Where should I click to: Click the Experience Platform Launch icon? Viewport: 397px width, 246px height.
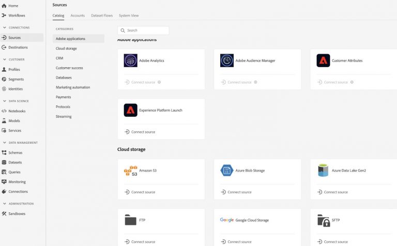(x=130, y=110)
